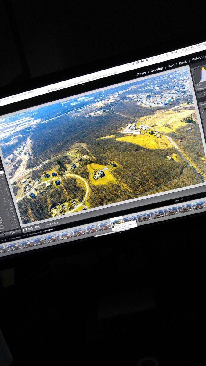This screenshot has width=206, height=366.
Task: Open the Map module
Action: [x=171, y=66]
